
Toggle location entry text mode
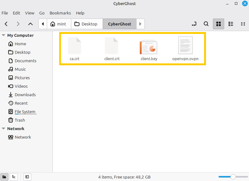(x=194, y=24)
